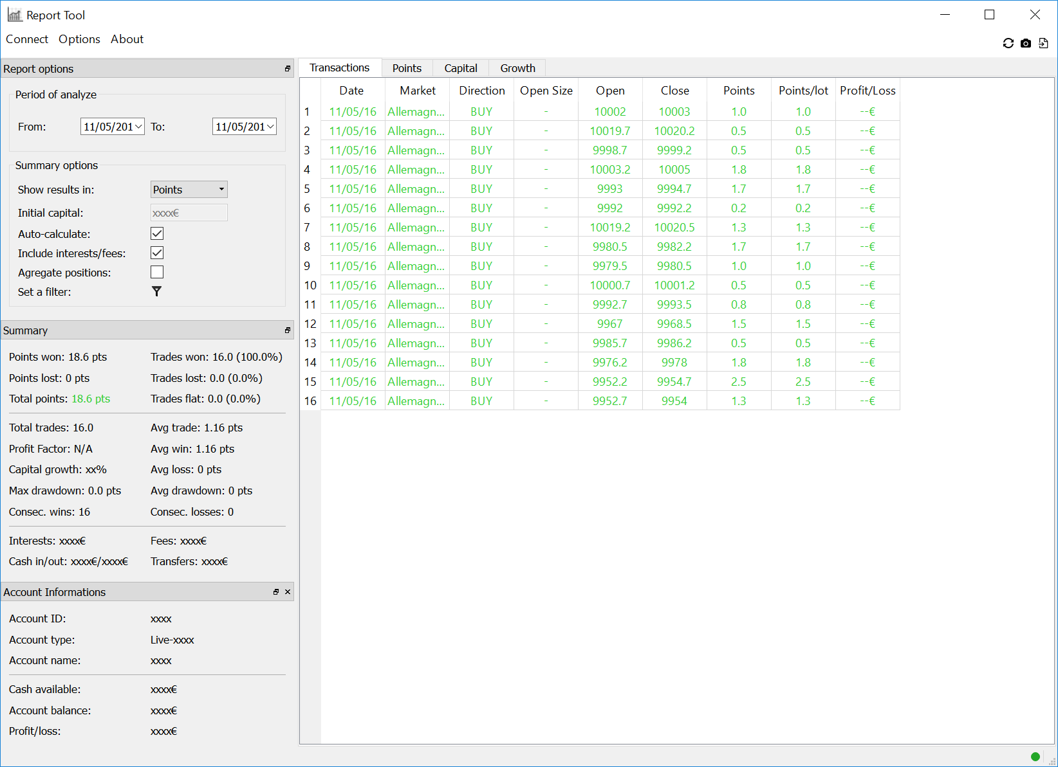Open the To date dropdown
Screen dimensions: 1058x767
click(271, 127)
